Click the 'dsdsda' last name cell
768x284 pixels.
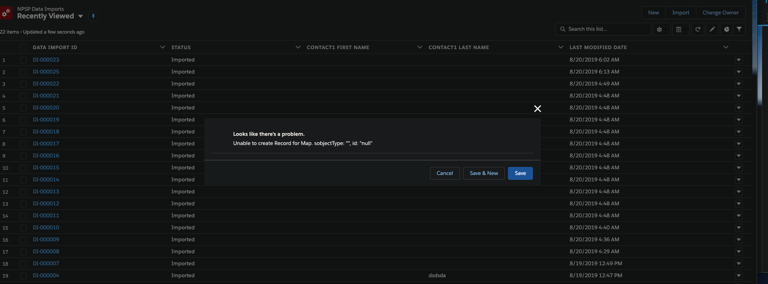tap(437, 275)
